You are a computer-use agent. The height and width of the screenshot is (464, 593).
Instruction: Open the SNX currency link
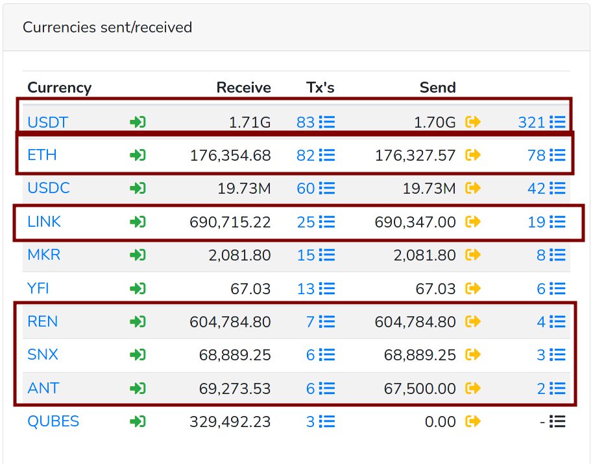click(43, 354)
